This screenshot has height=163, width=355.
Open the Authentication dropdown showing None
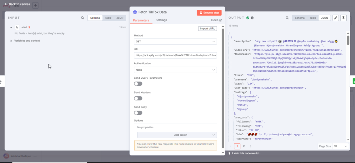coord(175,70)
